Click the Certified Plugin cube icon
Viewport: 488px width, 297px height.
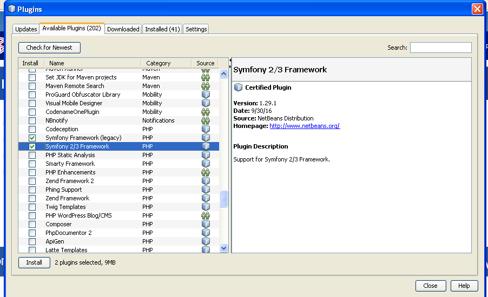point(238,87)
